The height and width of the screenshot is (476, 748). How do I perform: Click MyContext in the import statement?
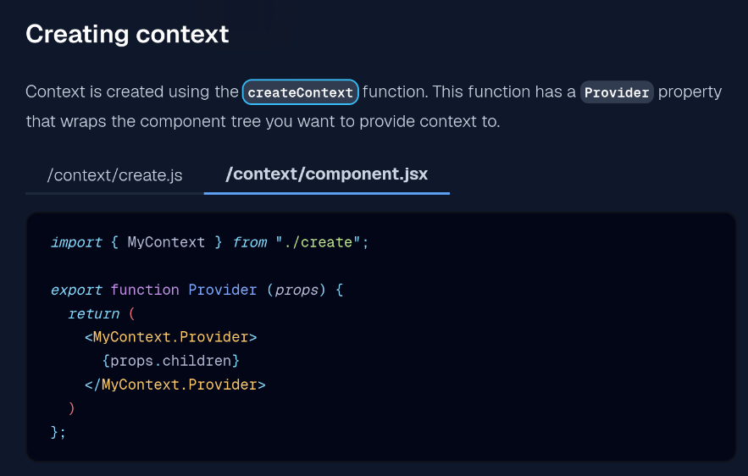pyautogui.click(x=166, y=242)
